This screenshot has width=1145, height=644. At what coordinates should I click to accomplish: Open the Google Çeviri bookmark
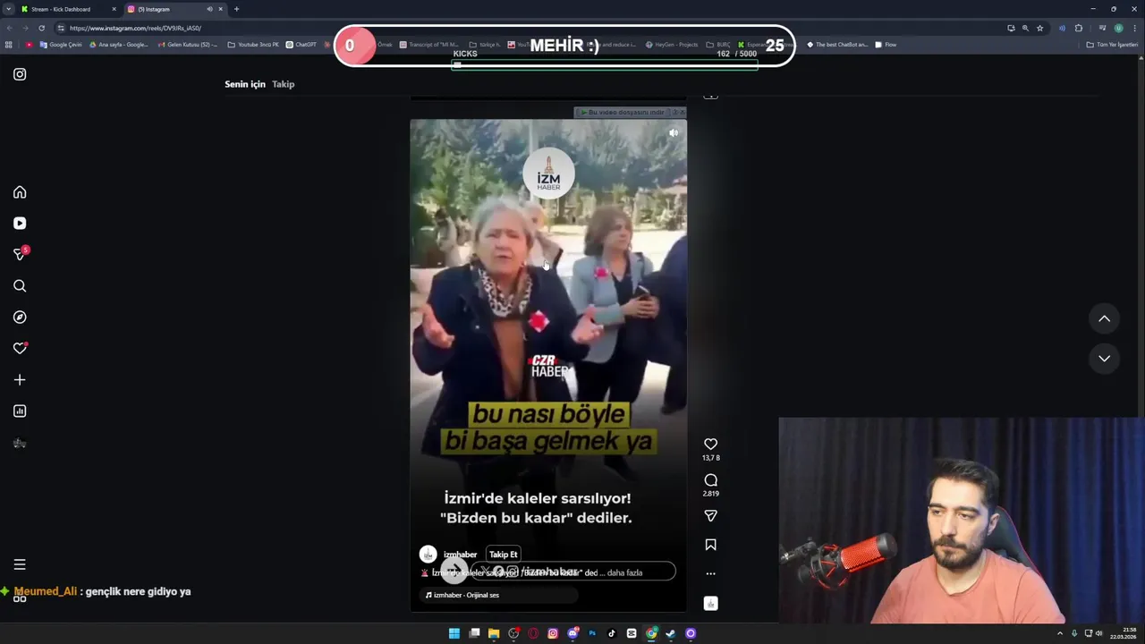61,45
